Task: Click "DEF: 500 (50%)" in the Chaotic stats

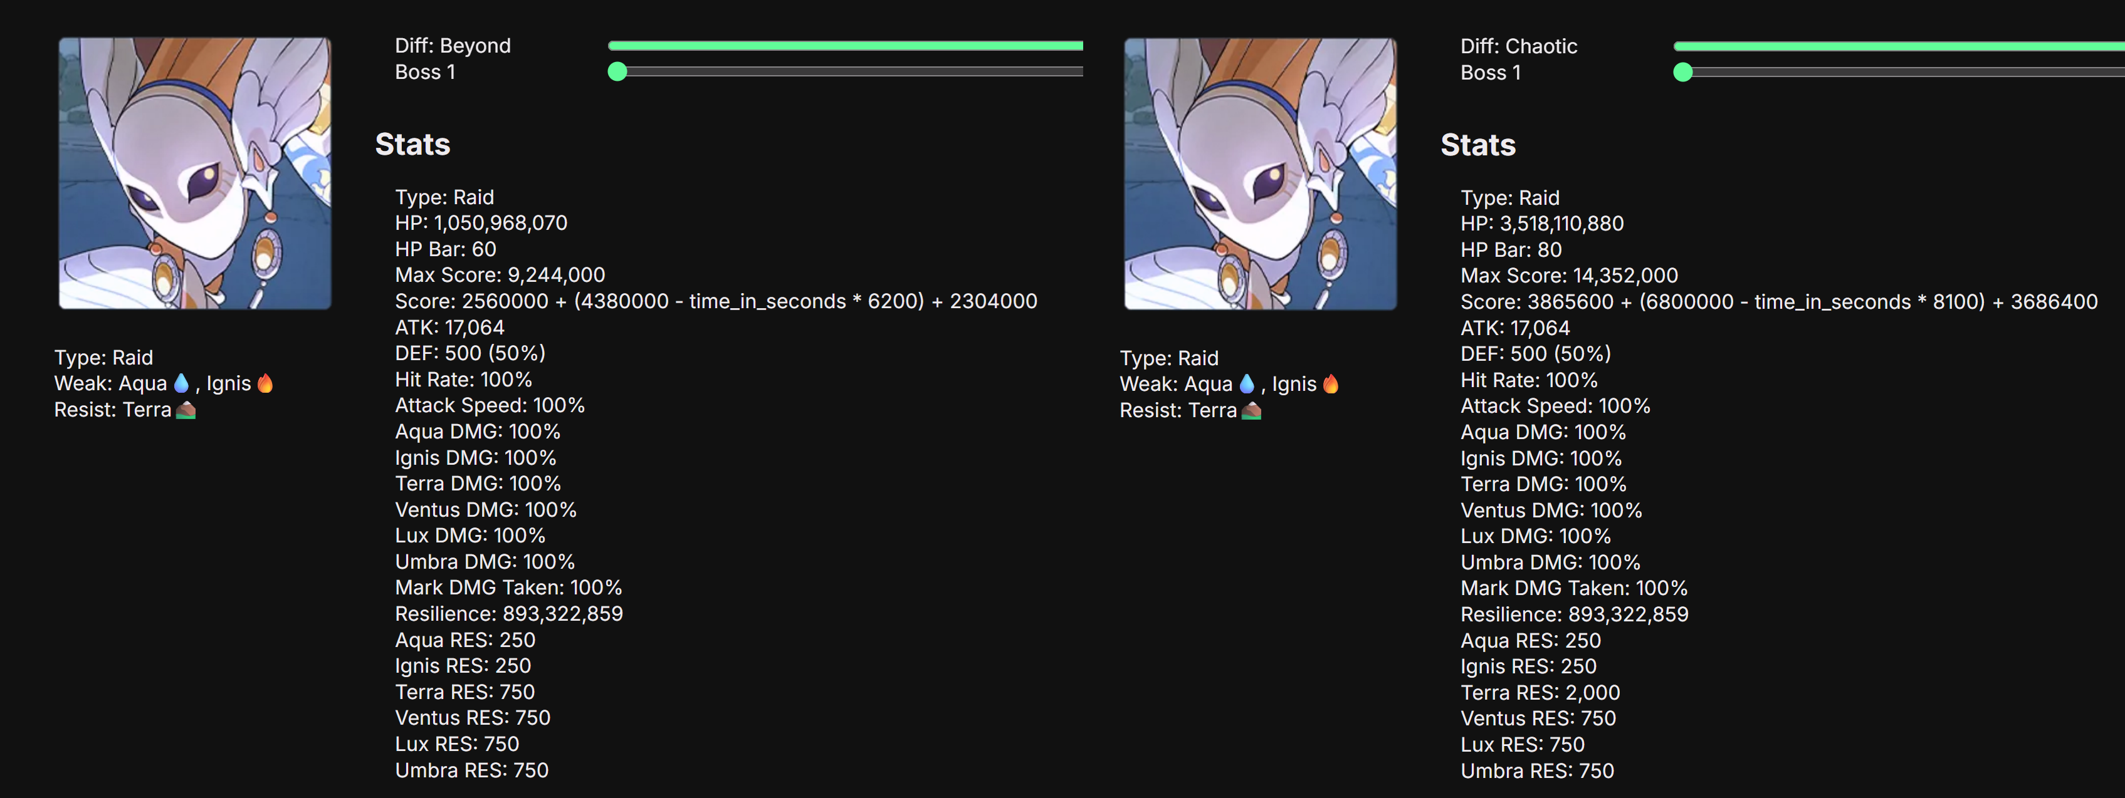Action: 1536,354
